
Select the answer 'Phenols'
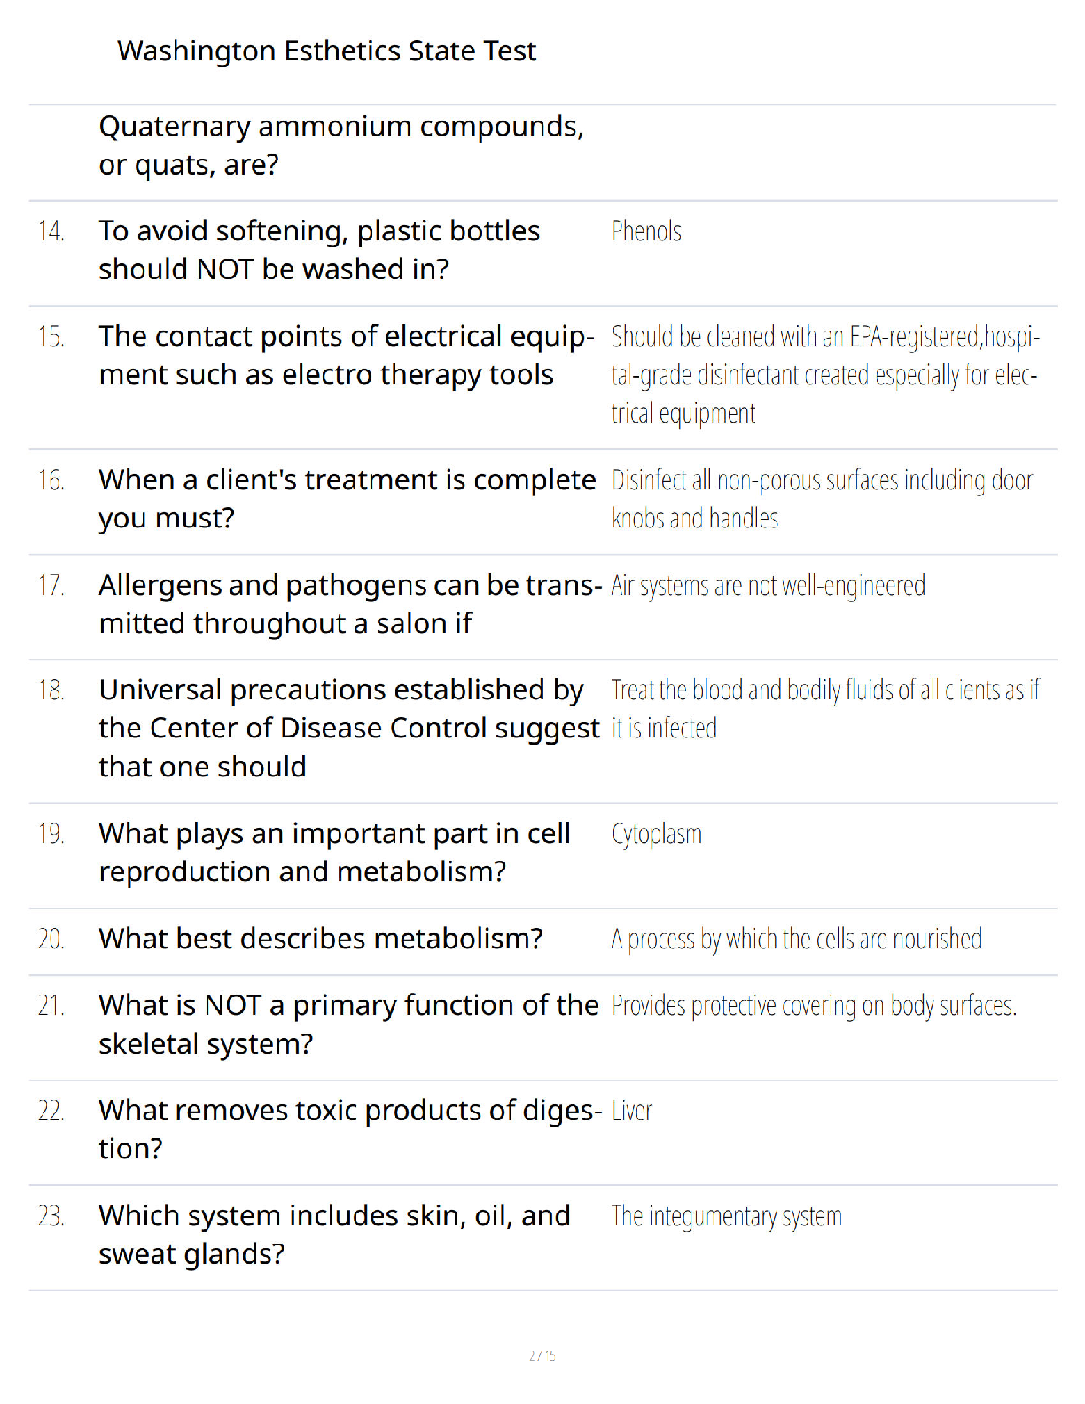click(x=646, y=231)
